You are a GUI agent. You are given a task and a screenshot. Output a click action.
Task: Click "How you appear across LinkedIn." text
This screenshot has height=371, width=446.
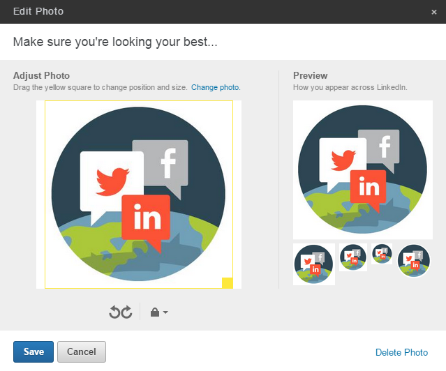(x=350, y=87)
